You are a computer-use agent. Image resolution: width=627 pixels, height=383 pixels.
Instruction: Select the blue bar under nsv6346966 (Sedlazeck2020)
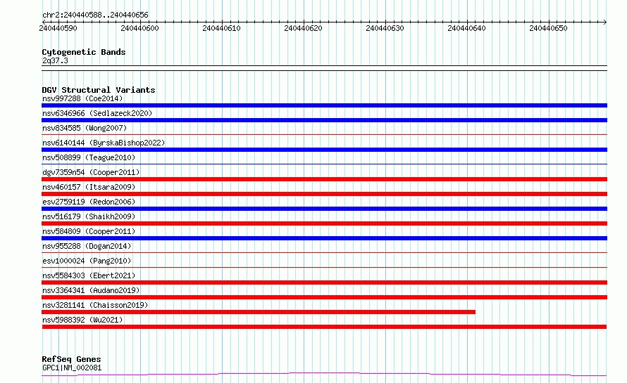[324, 120]
